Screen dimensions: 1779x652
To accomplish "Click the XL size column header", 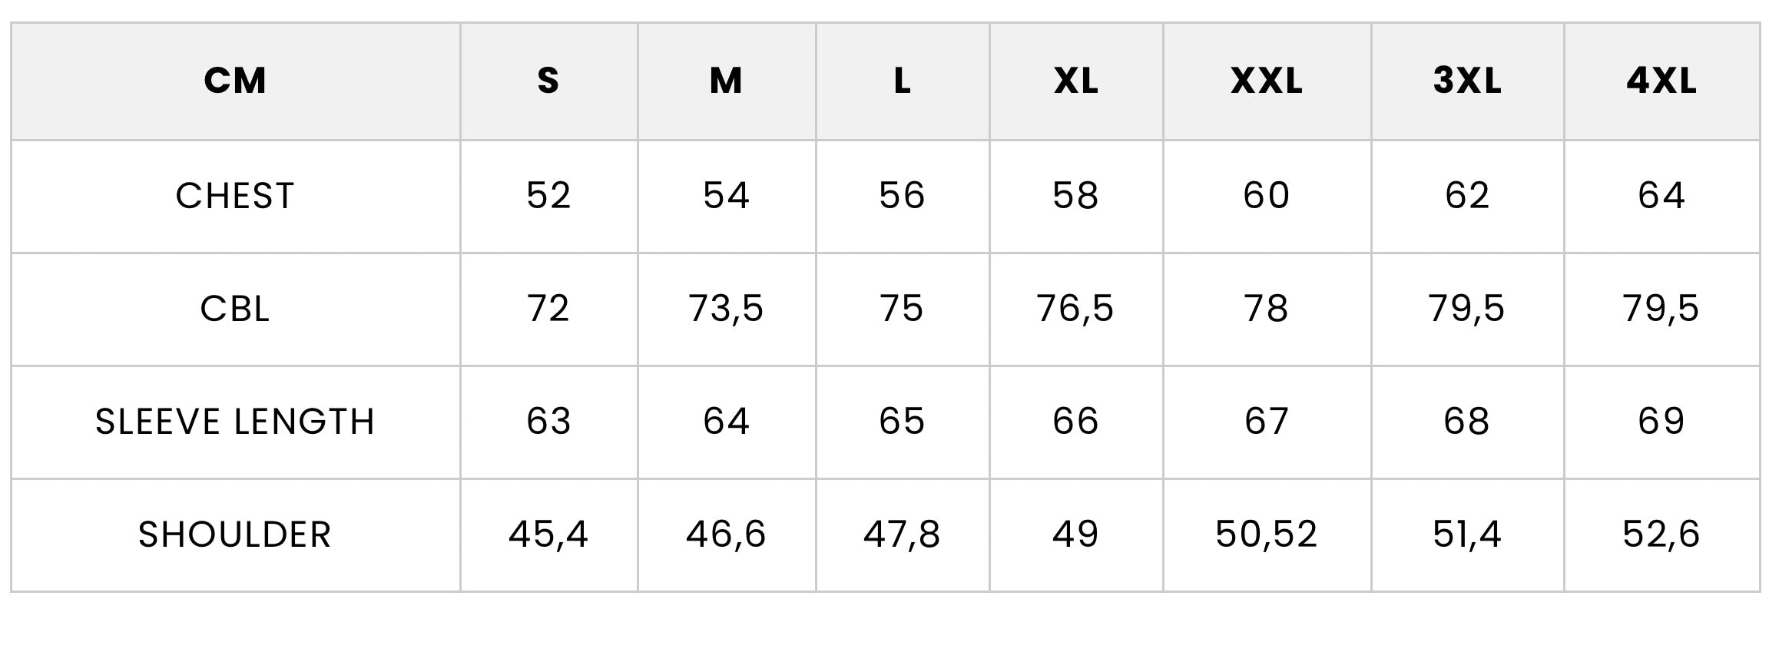I will click(1075, 81).
